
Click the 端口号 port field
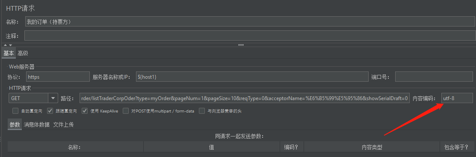click(x=434, y=77)
